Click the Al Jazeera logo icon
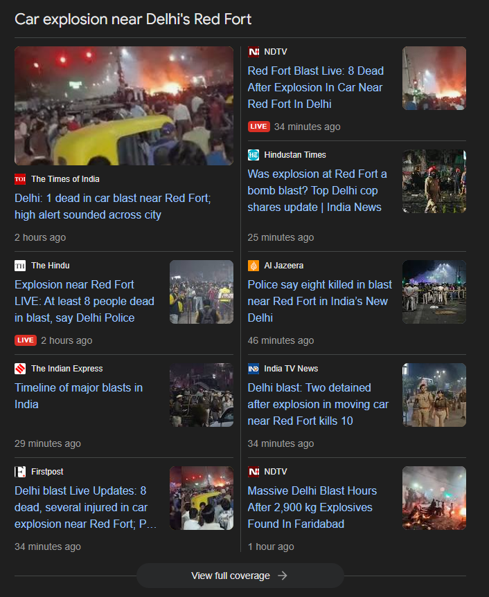Screen dimensions: 489x597 click(254, 266)
